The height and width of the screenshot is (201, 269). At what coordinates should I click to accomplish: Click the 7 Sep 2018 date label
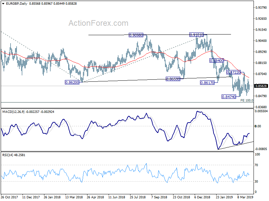coord(159,197)
